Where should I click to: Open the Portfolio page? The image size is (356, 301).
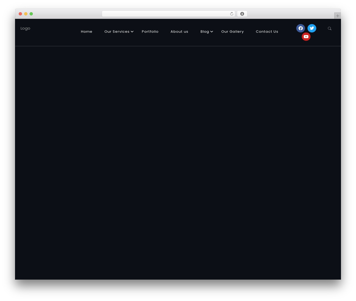pos(150,32)
